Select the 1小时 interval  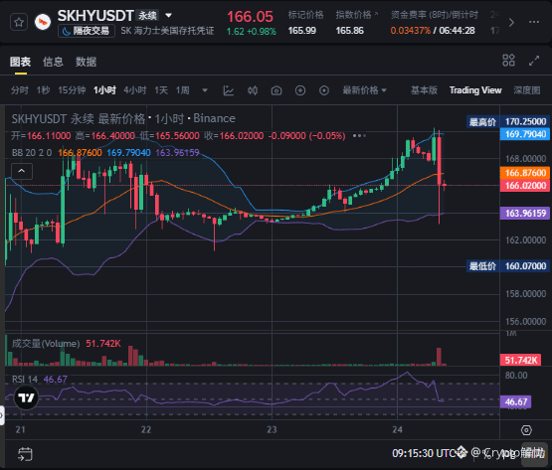(x=104, y=90)
